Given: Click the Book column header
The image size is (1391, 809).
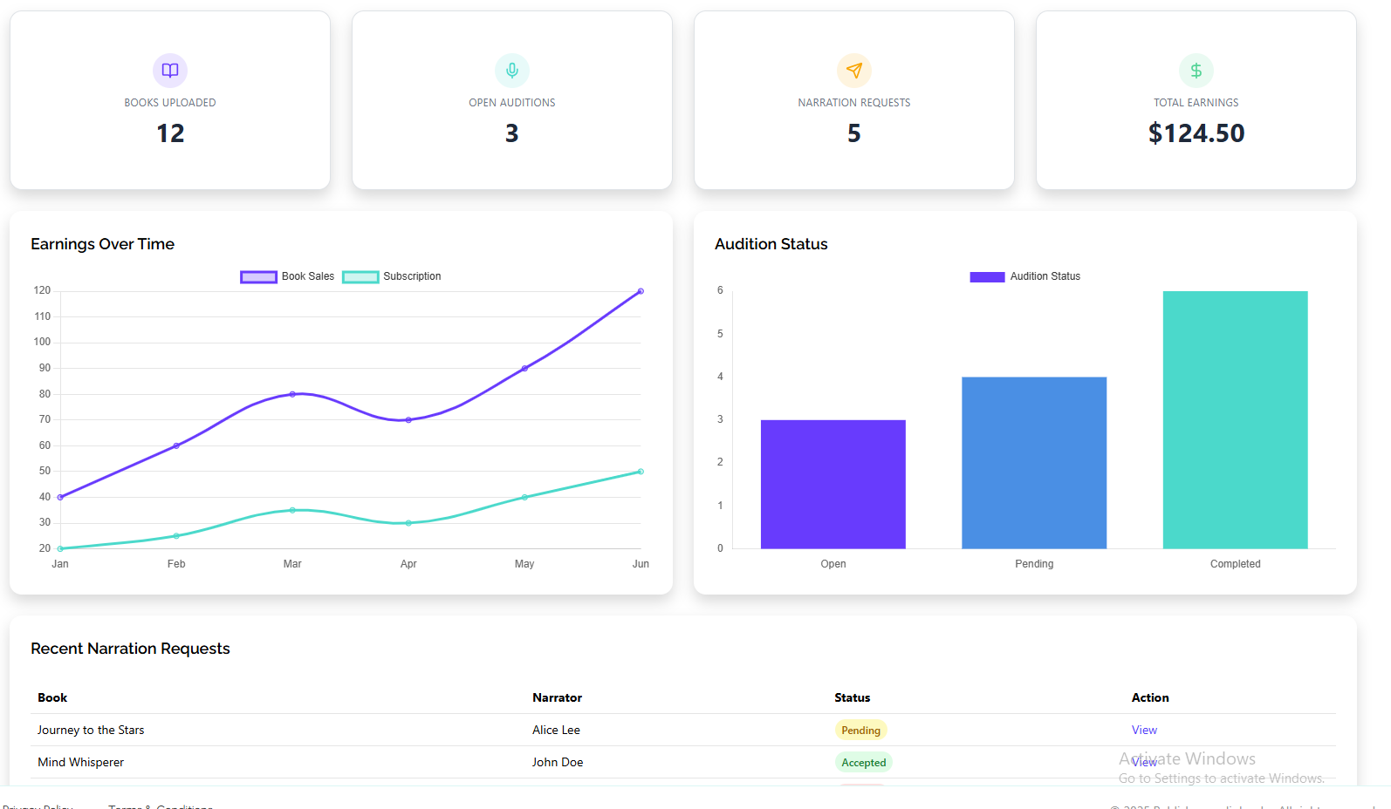Looking at the screenshot, I should [52, 698].
